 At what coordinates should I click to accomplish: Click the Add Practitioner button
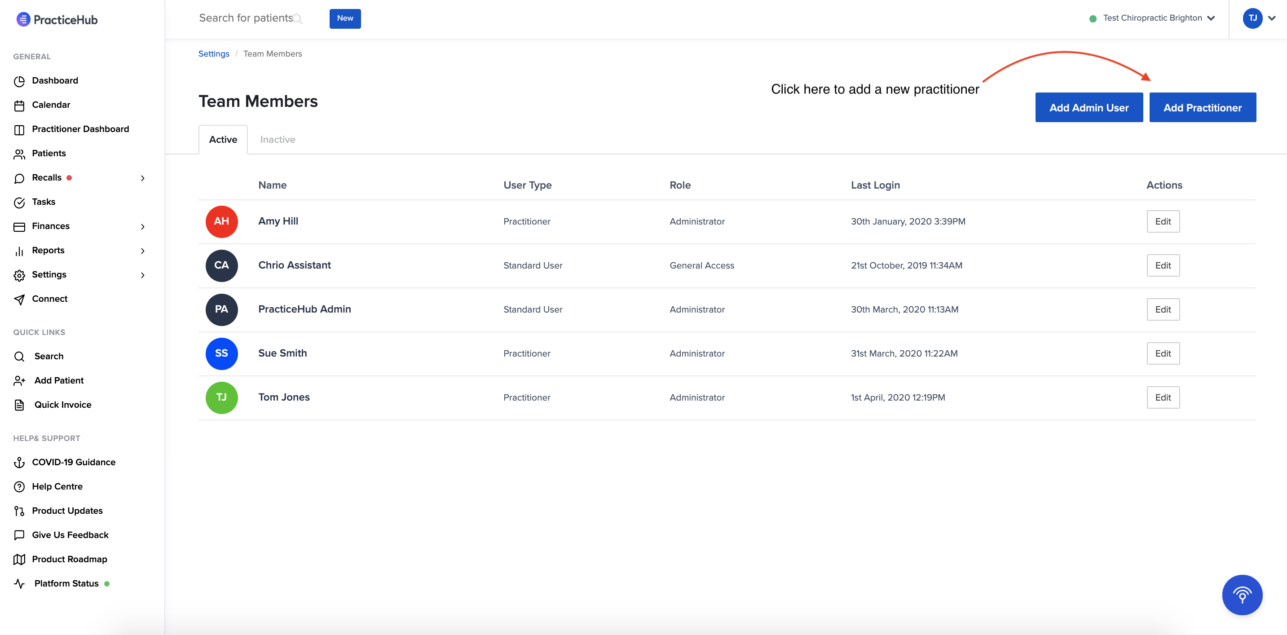[1202, 107]
